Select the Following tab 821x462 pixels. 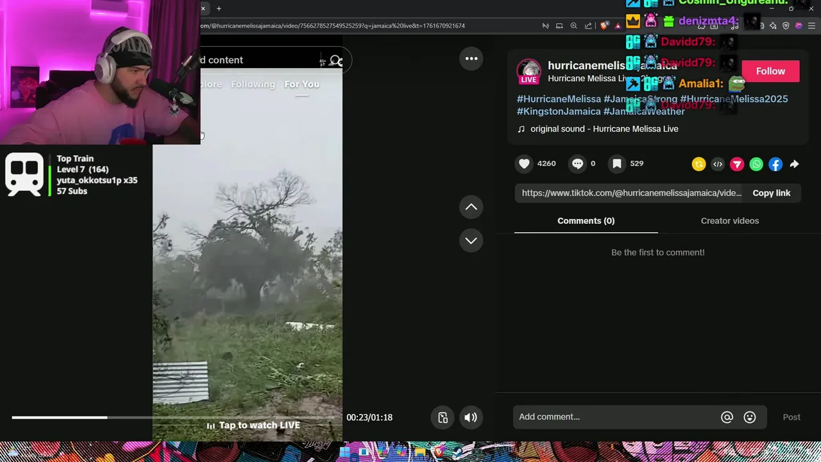pos(253,84)
